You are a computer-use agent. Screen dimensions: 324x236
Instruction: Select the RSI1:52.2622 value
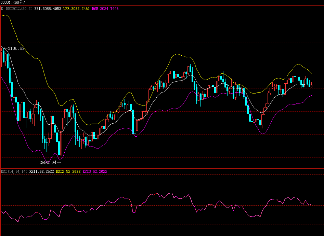click(x=41, y=171)
